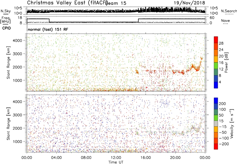Click the 'Time UT' axis label

coord(116,162)
